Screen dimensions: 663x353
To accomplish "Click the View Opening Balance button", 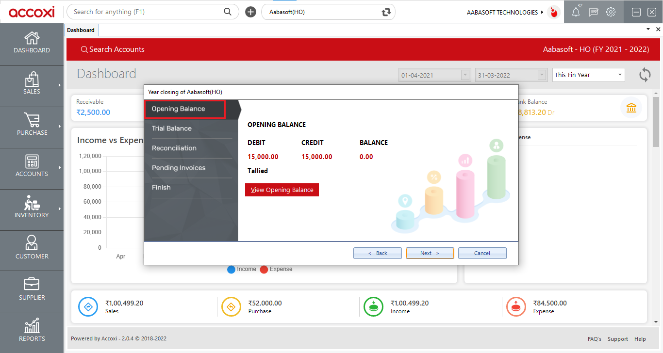I will click(282, 190).
